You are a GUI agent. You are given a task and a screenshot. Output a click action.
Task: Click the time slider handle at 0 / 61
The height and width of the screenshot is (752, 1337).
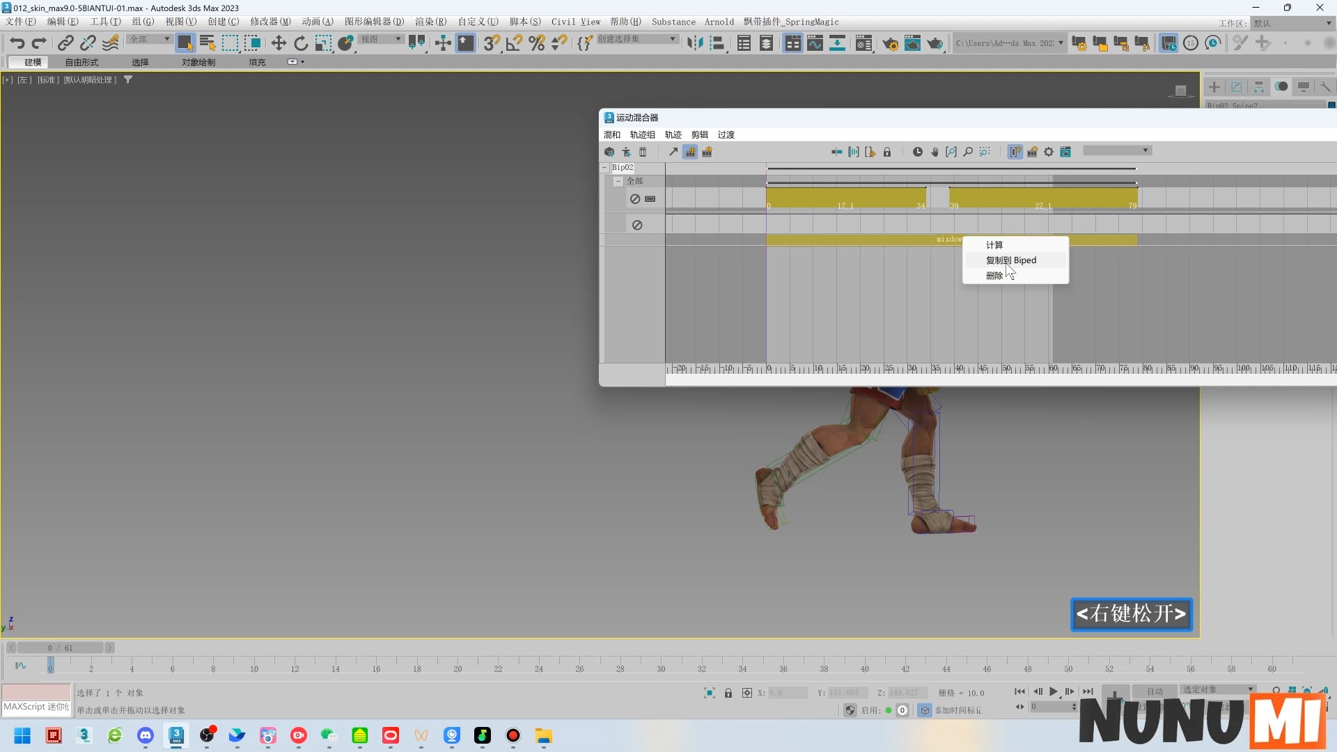click(60, 648)
